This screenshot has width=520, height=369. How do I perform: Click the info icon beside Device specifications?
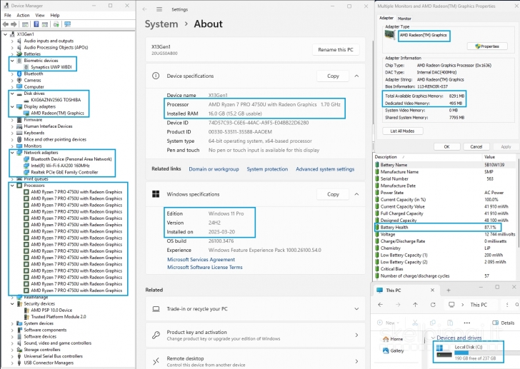pos(156,76)
